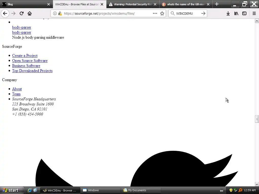Switch to the Windows taskbar window
This screenshot has height=194, width=259.
101,190
